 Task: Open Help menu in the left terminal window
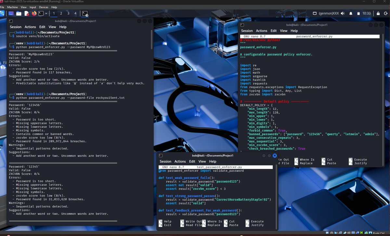click(63, 27)
